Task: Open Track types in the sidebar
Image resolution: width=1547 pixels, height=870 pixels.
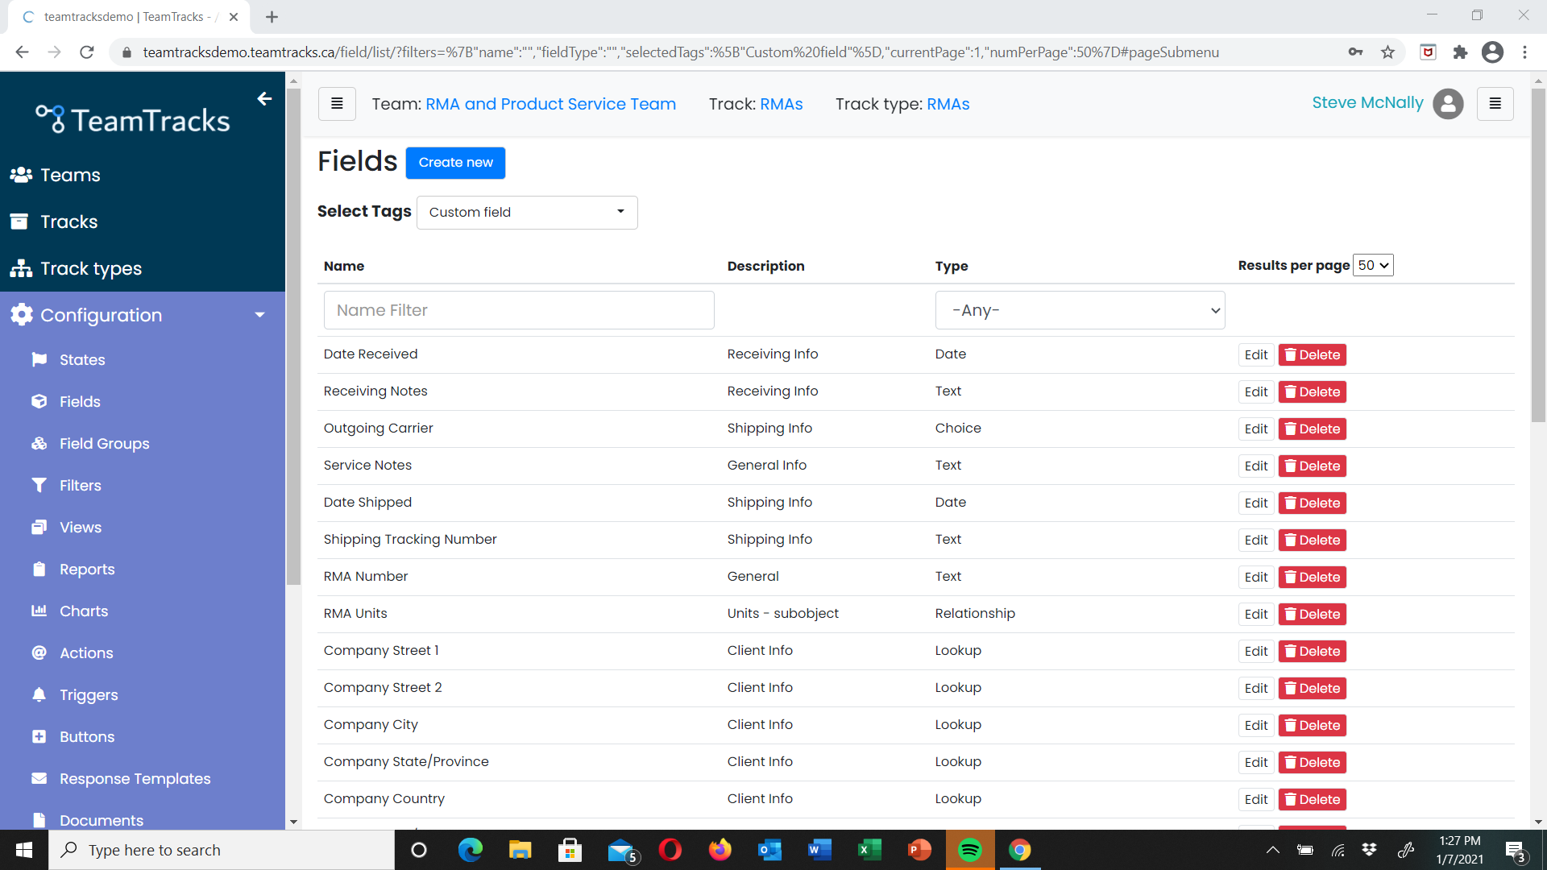Action: click(90, 268)
